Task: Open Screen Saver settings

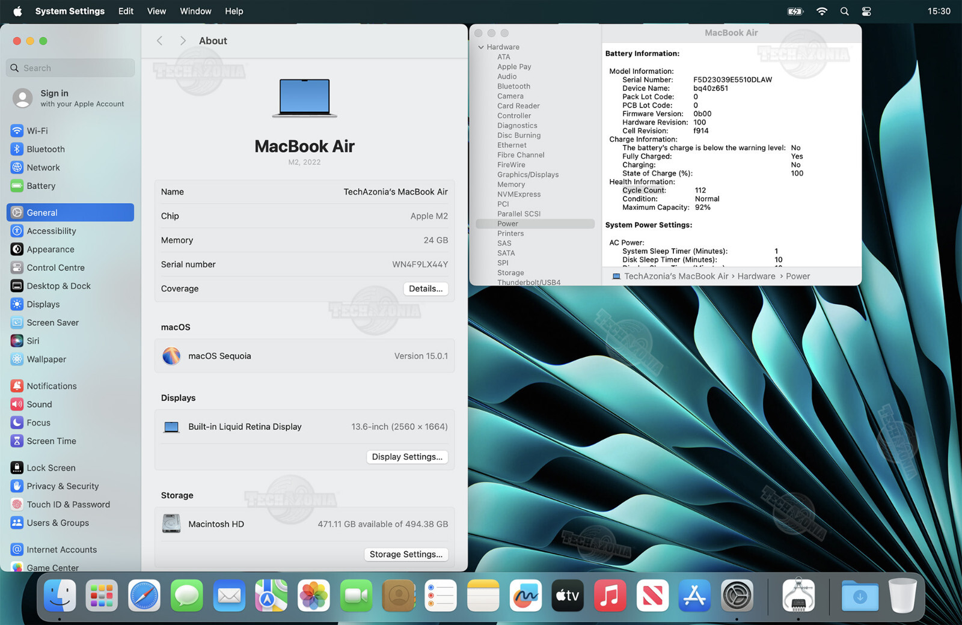Action: point(70,323)
